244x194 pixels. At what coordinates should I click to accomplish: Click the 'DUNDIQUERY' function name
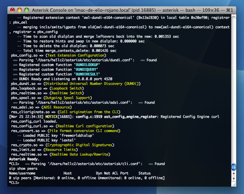pos(86,69)
